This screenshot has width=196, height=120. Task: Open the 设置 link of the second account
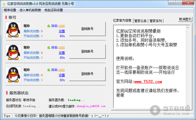(x=62, y=53)
